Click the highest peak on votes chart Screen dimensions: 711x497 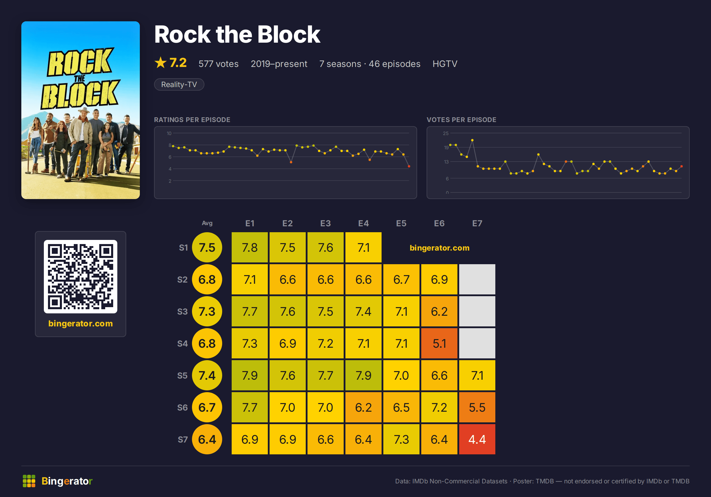[x=472, y=140]
